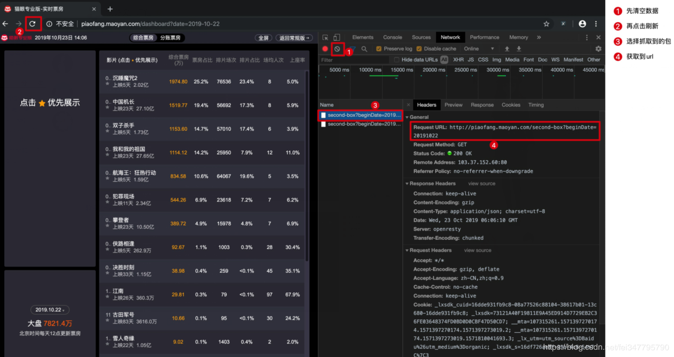674x357 pixels.
Task: Select the second second-box?beginDate request row
Action: pos(361,124)
